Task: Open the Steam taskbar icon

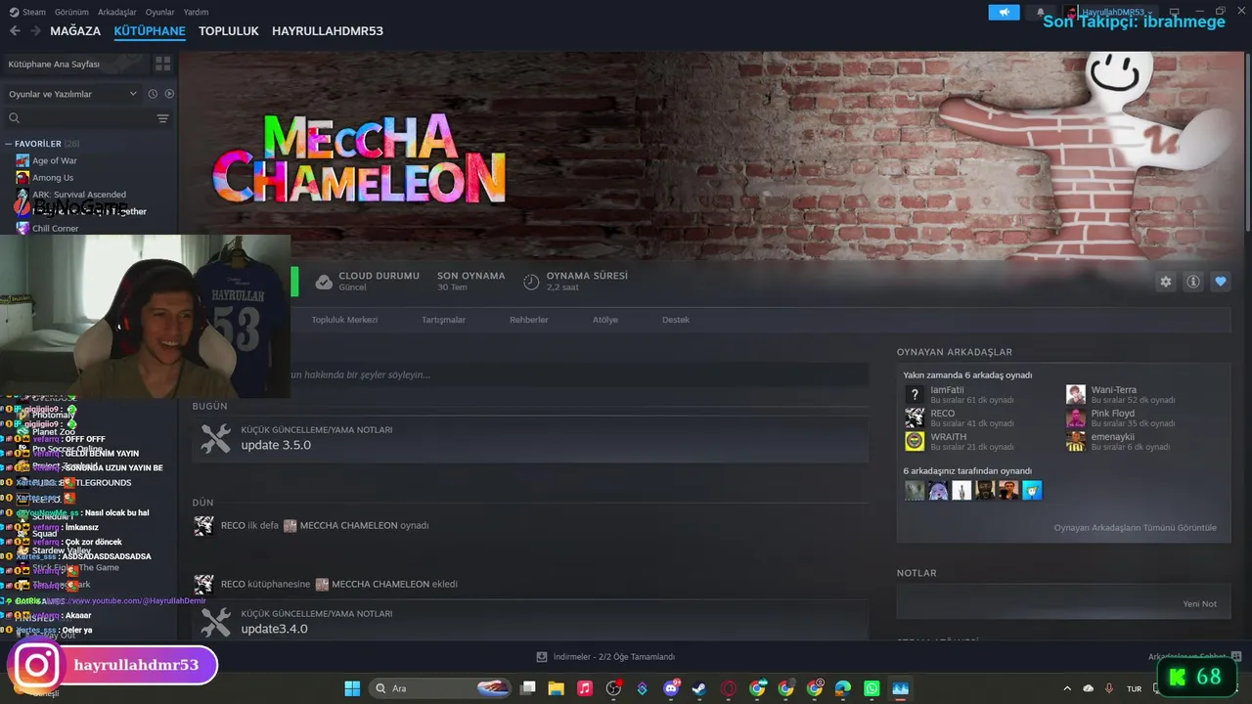Action: coord(699,688)
